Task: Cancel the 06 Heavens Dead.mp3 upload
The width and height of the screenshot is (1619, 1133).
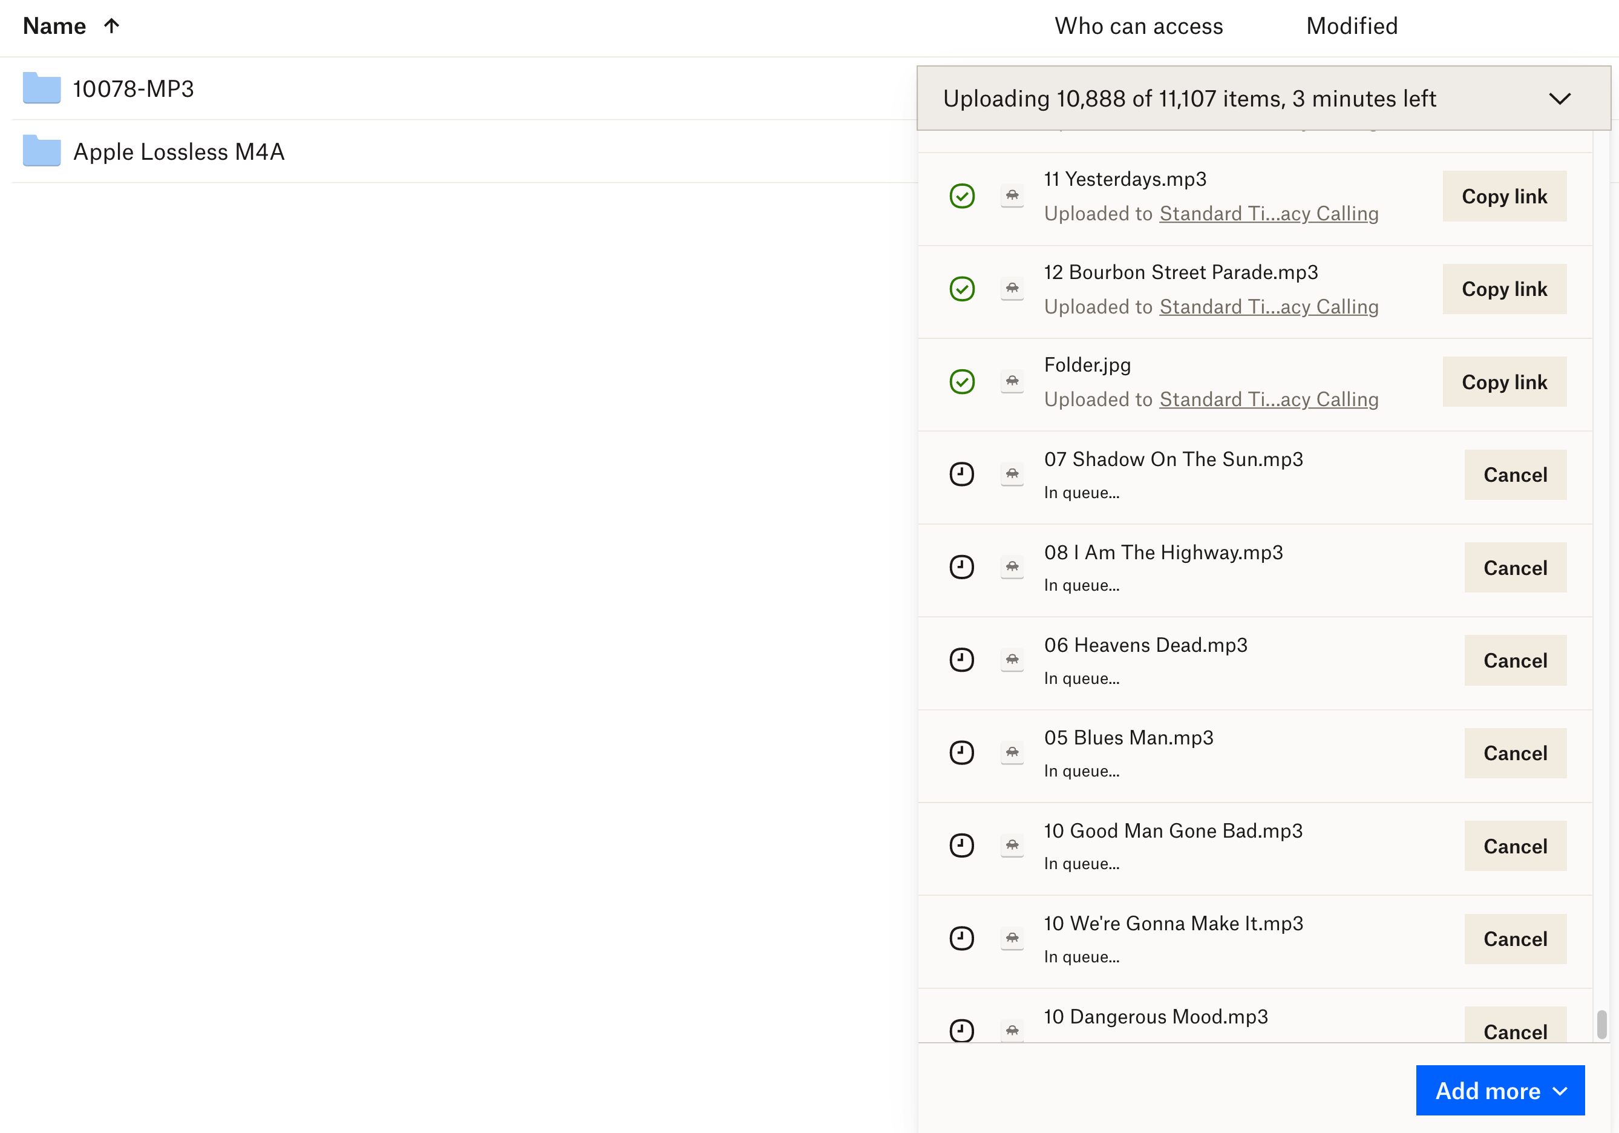Action: [x=1516, y=660]
